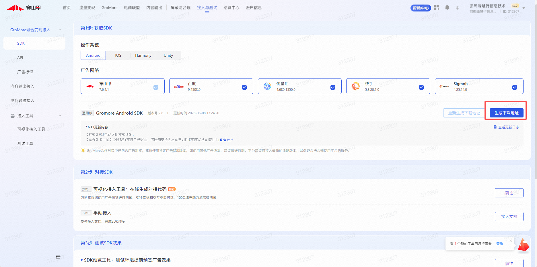Click the Sigmob ad network logo

pos(444,86)
